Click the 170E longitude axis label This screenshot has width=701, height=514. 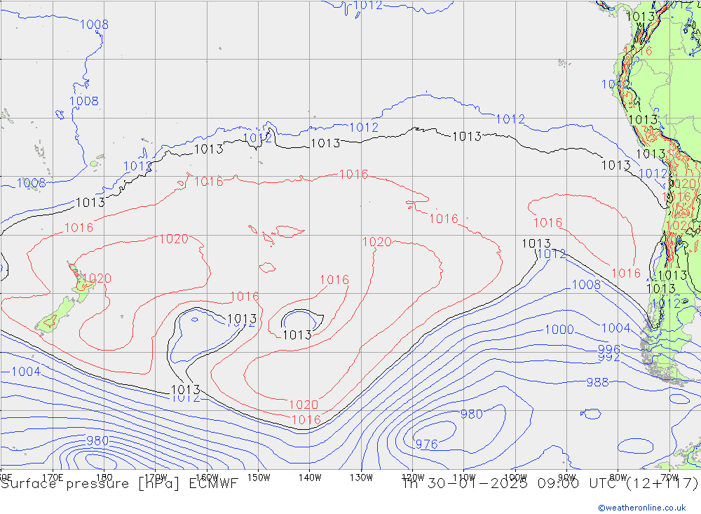click(53, 477)
